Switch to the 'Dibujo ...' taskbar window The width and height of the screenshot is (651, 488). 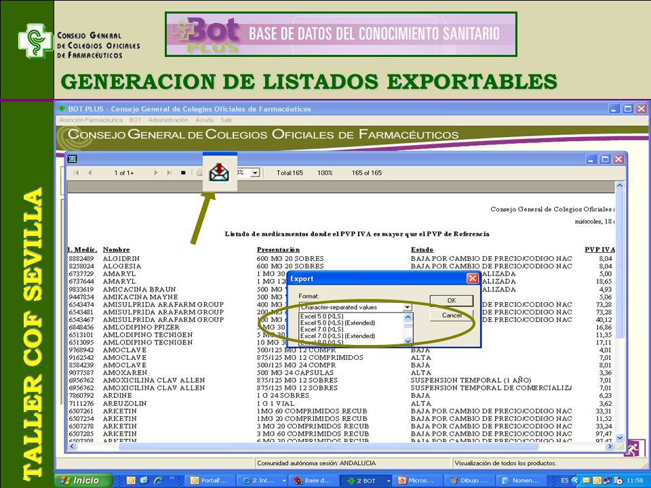469,481
